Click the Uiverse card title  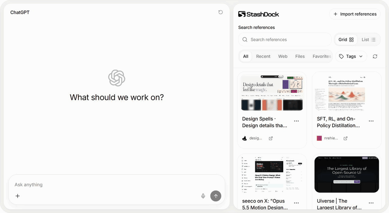[x=339, y=204]
